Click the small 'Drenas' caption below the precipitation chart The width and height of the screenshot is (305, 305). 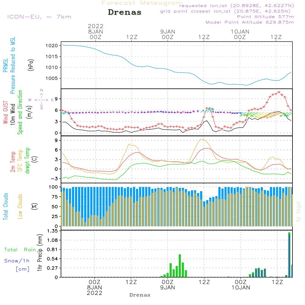pyautogui.click(x=140, y=295)
